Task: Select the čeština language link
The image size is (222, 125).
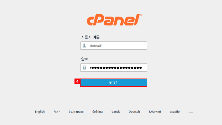Action: point(98,112)
